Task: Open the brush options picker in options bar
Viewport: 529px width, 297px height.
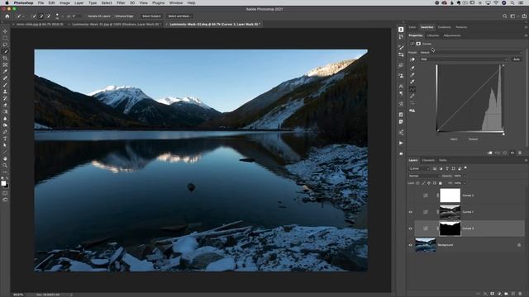Action: [58, 16]
